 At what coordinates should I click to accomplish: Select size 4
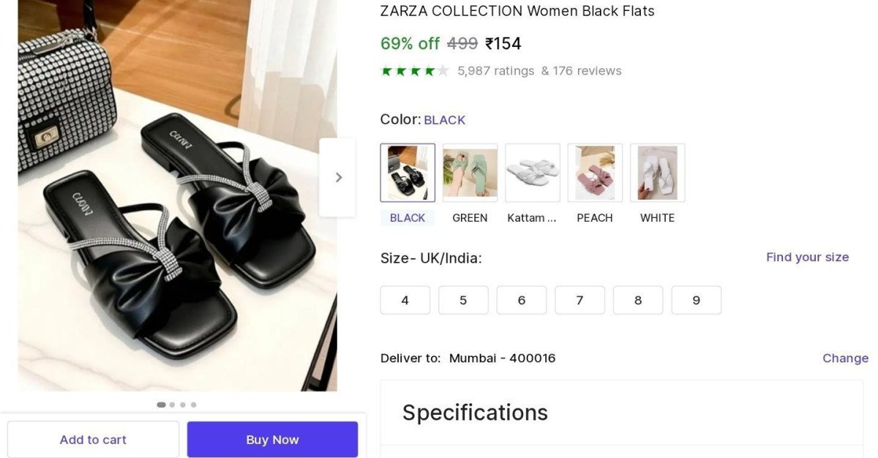click(x=405, y=300)
